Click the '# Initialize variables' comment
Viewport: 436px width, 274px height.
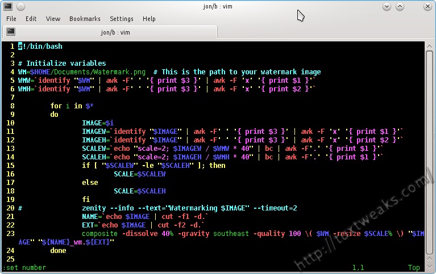62,64
